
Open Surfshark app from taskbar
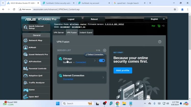(x=111, y=103)
